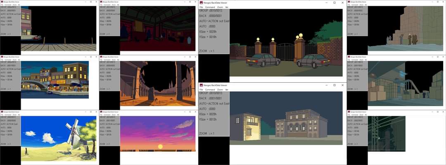Open Command menu in the sunset sky window

pos(107,115)
